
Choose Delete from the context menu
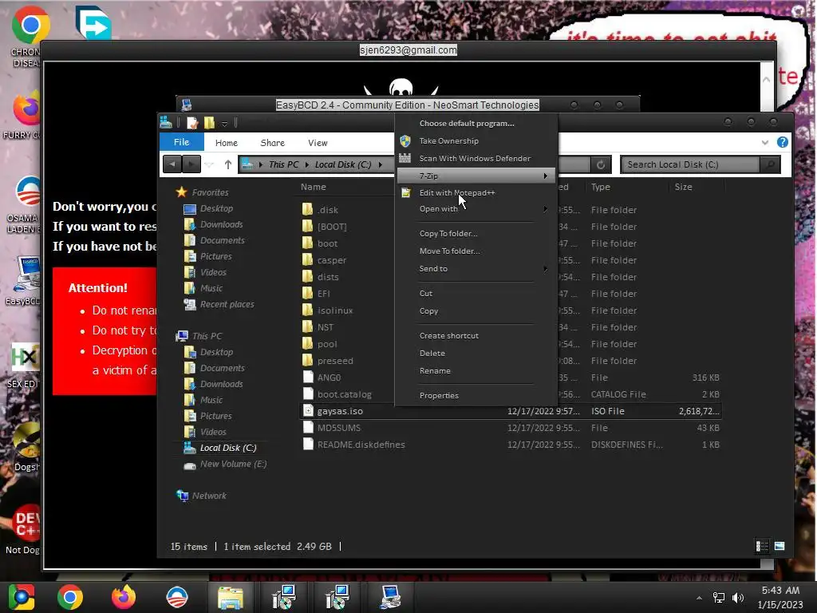point(432,353)
